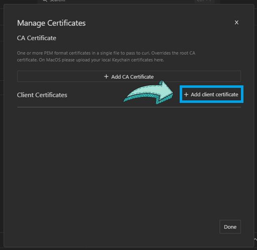Click the plus icon beside Add CA Certificate

(106, 77)
